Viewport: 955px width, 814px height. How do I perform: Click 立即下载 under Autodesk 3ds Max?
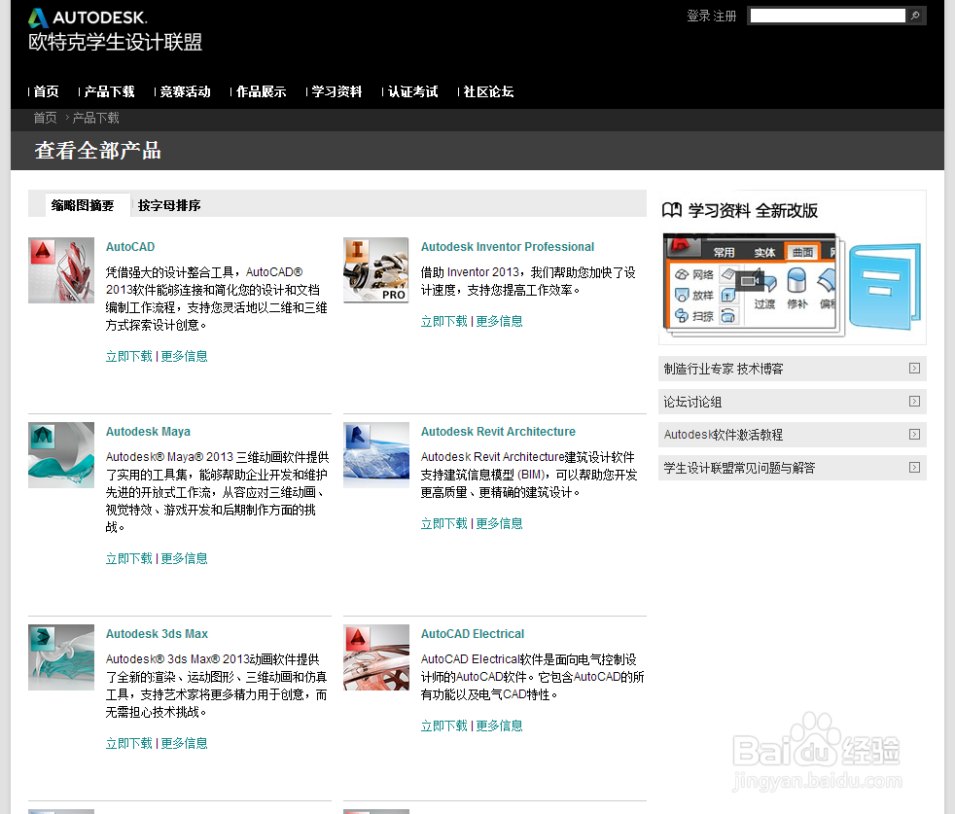pos(129,743)
